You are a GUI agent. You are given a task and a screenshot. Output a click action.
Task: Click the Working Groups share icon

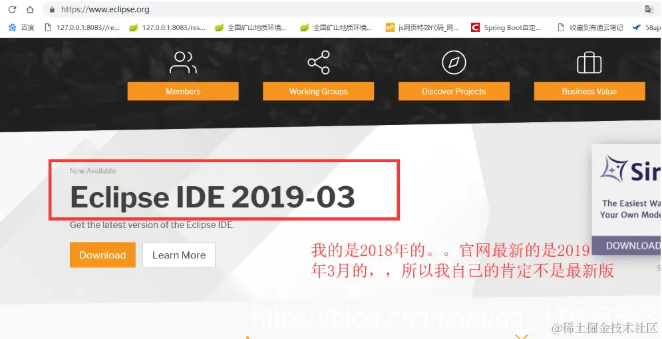point(318,62)
